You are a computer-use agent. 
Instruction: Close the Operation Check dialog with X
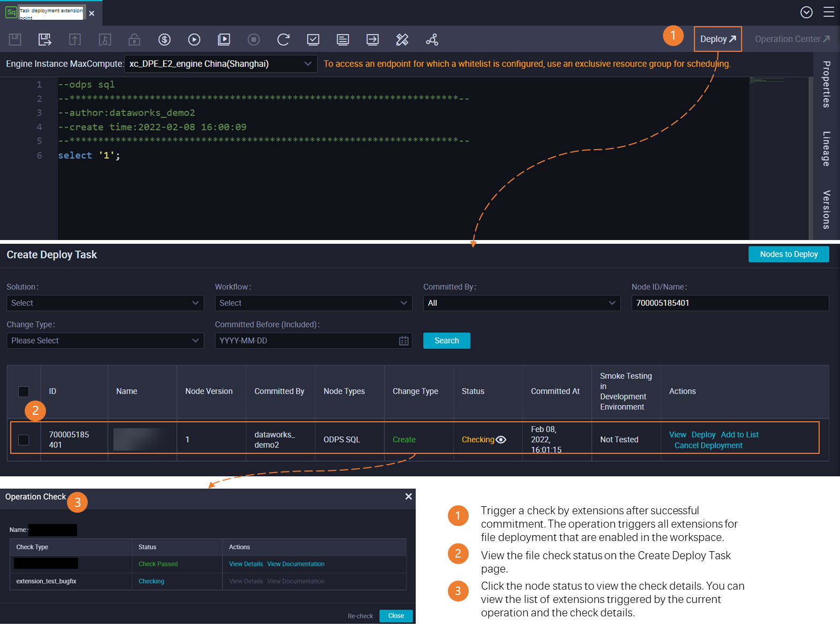[408, 497]
